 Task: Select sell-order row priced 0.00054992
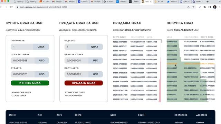pyautogui.click(x=135, y=46)
